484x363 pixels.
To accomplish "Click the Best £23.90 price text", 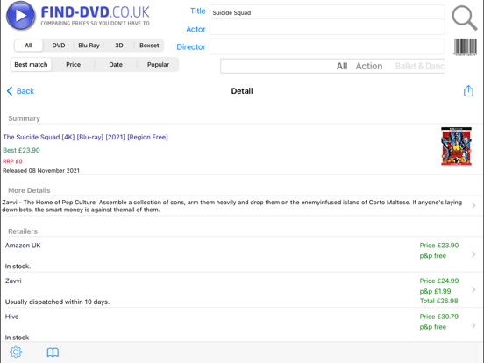I will [21, 150].
